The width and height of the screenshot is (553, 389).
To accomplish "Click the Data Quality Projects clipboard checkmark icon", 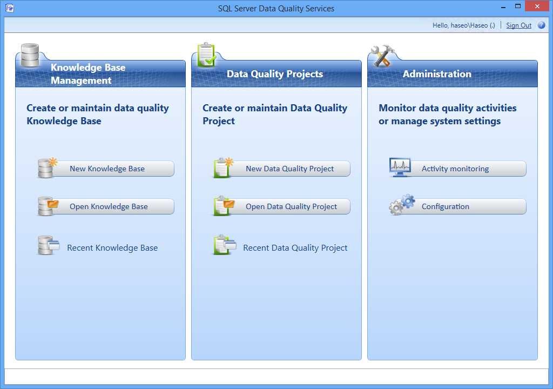I will [206, 55].
